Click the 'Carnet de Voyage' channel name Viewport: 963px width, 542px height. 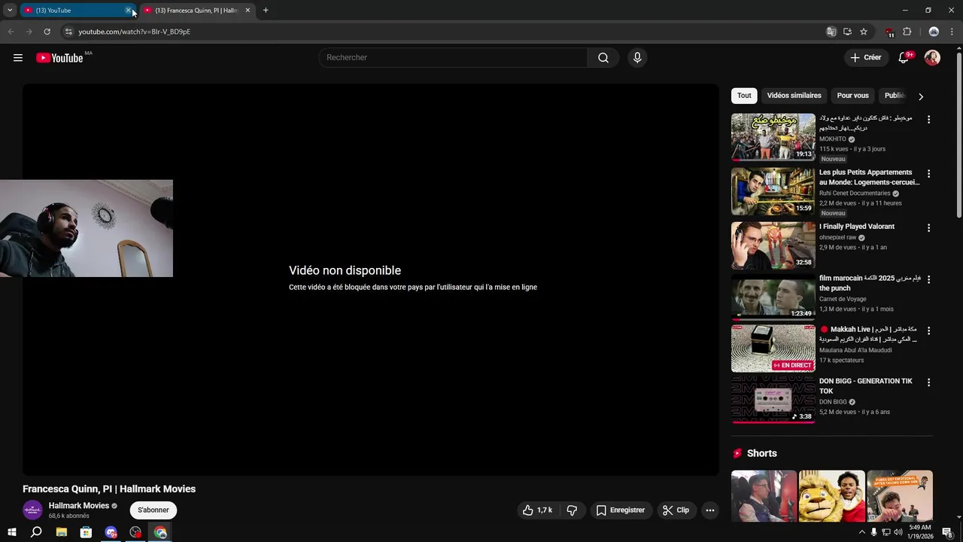point(843,299)
